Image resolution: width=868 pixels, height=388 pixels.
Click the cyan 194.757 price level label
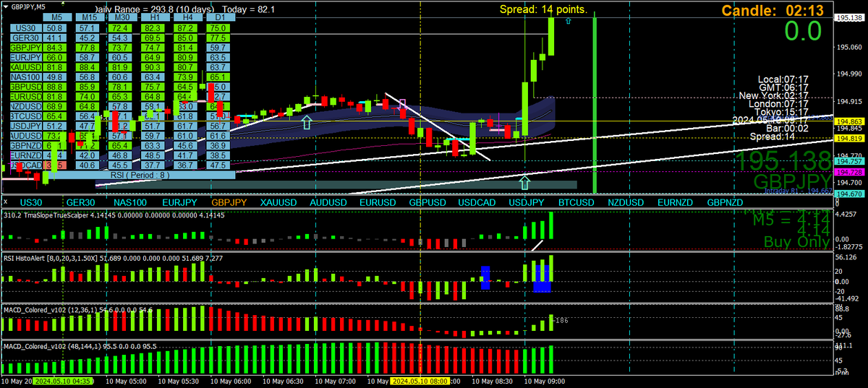tap(851, 161)
